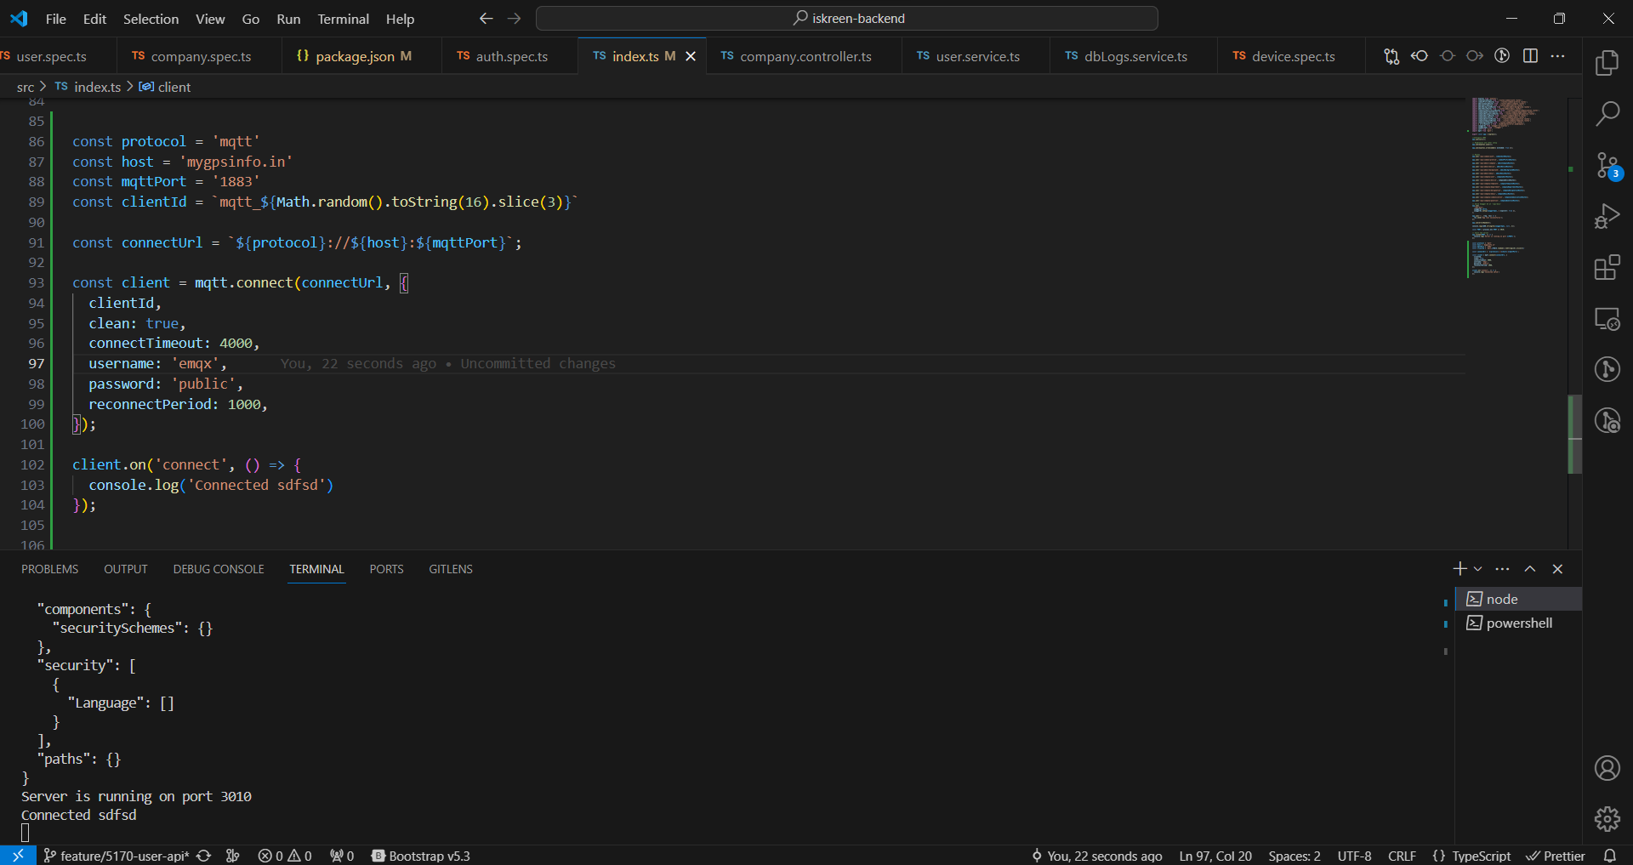Open the Terminal menu in menu bar
Screen dimensions: 1633x865
343,19
